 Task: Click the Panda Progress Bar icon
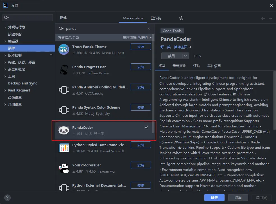click(x=64, y=70)
